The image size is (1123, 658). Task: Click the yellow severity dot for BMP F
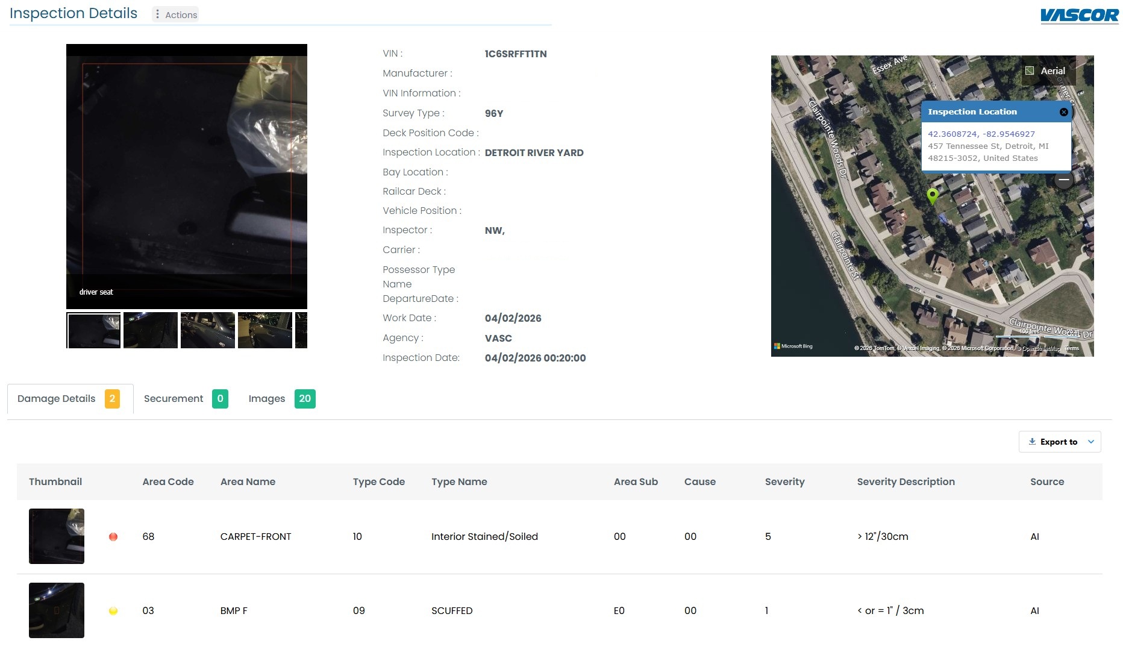(x=113, y=611)
